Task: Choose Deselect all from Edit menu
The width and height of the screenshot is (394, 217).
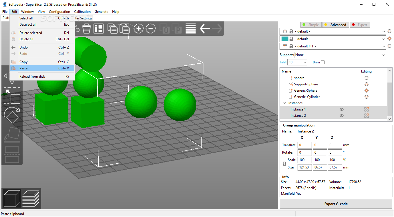Action: pyautogui.click(x=42, y=25)
